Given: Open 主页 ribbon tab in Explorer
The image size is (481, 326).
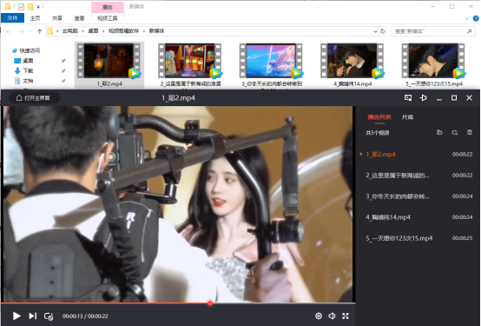Looking at the screenshot, I should pyautogui.click(x=35, y=18).
